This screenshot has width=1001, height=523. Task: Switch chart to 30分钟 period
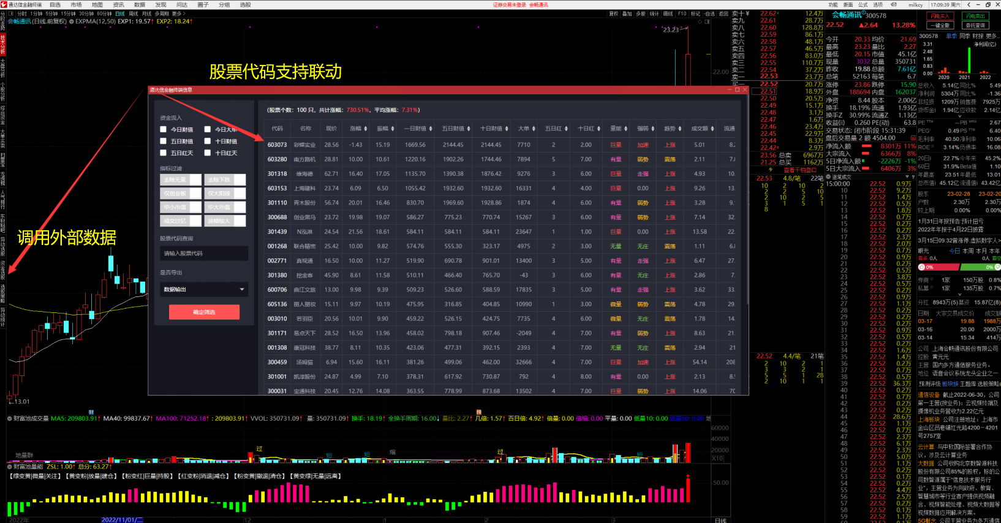tap(86, 13)
